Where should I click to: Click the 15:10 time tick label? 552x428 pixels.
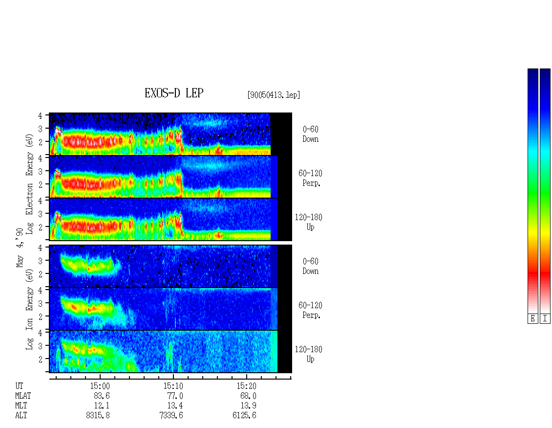tap(173, 386)
